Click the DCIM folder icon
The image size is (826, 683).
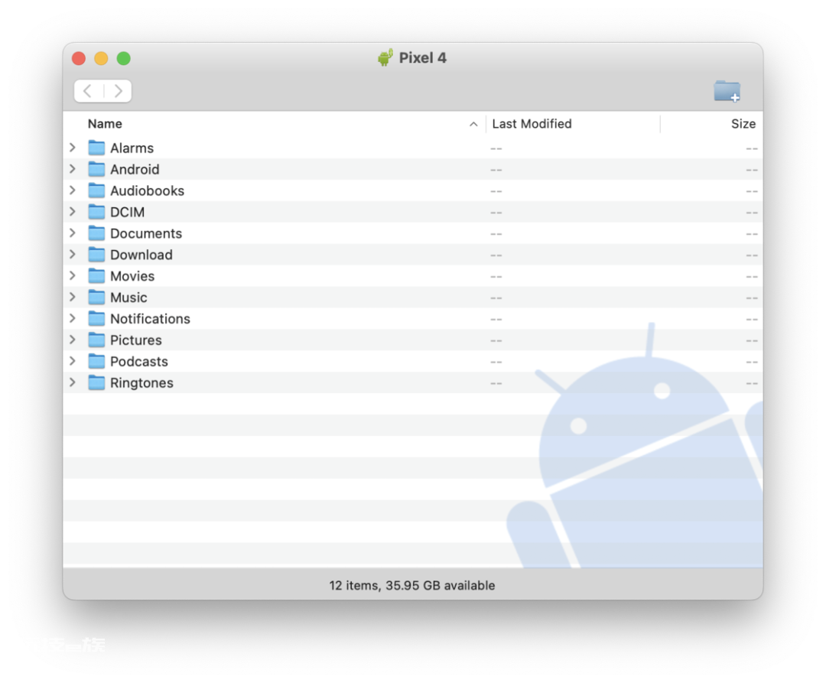coord(96,212)
